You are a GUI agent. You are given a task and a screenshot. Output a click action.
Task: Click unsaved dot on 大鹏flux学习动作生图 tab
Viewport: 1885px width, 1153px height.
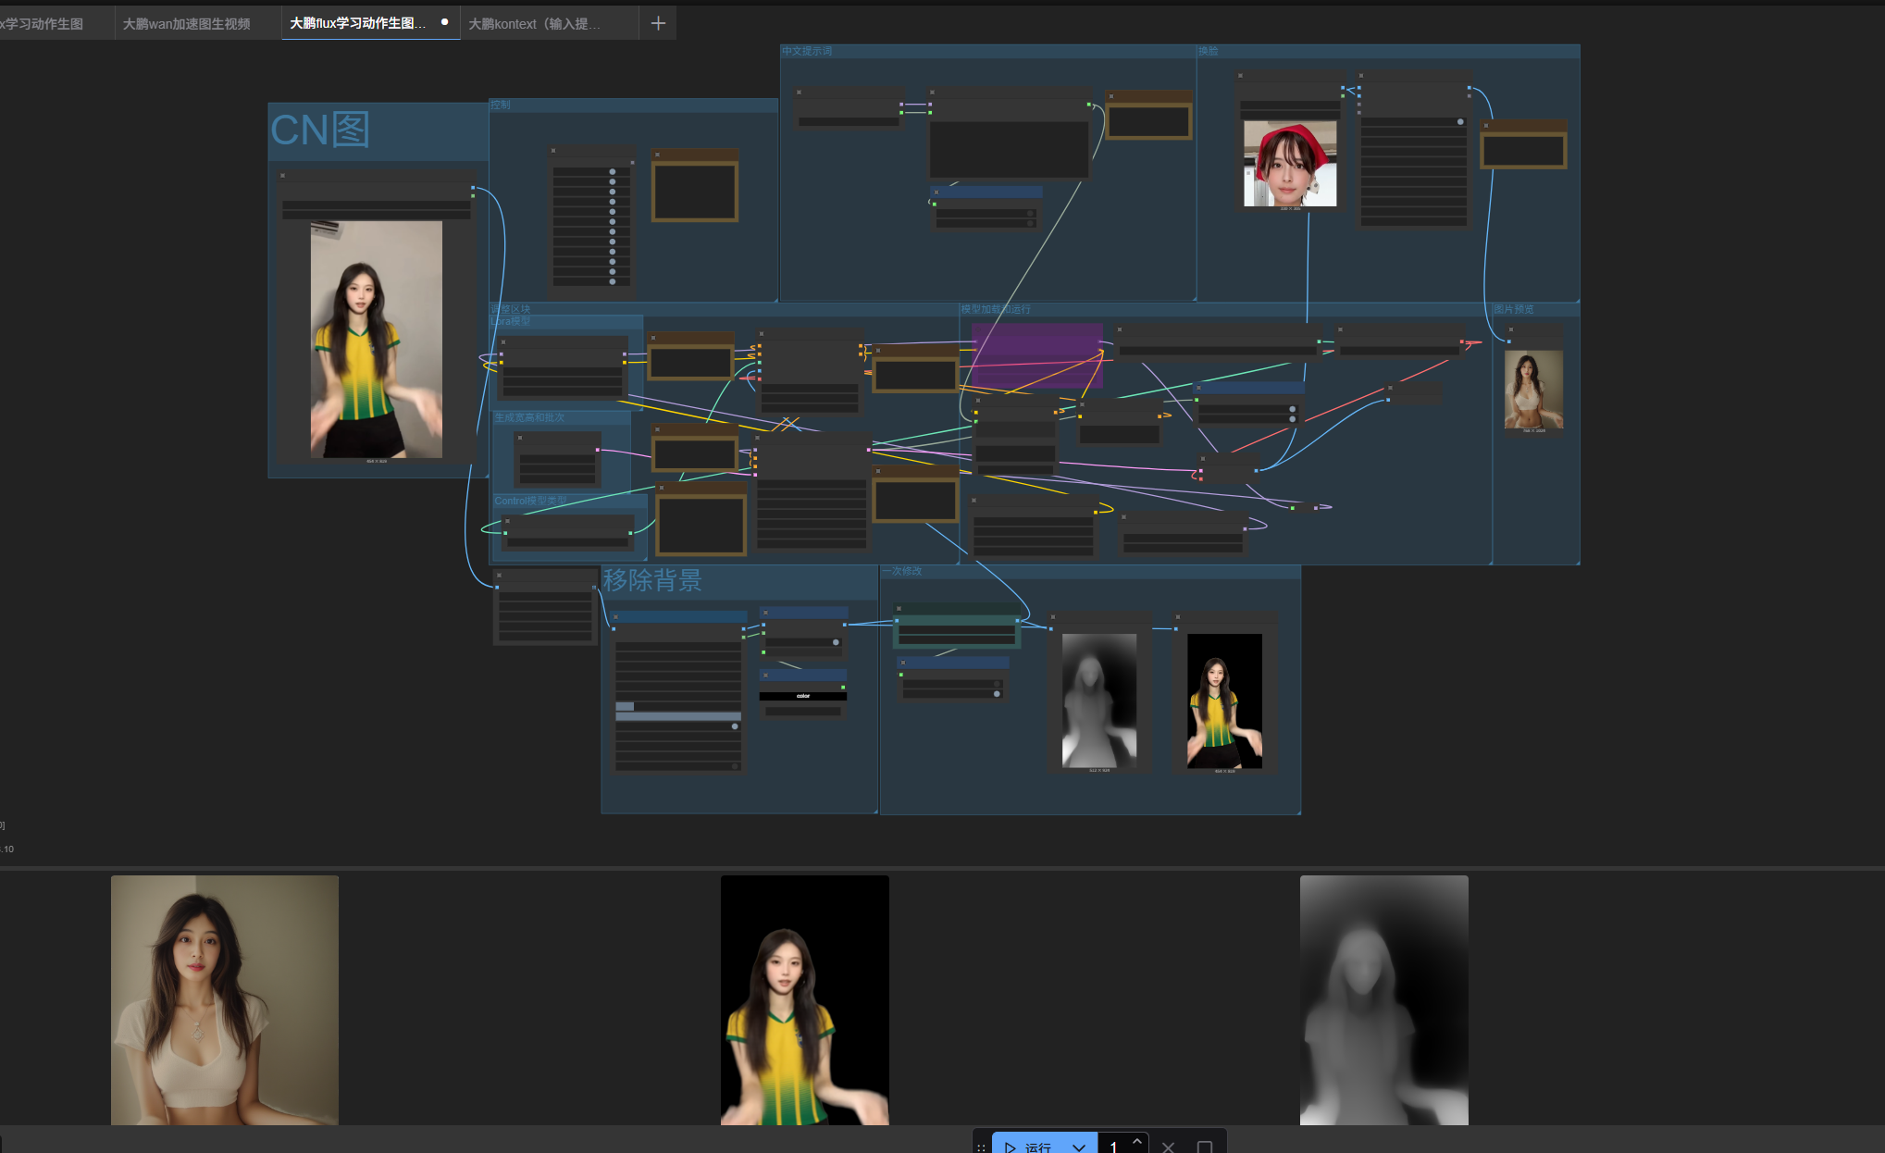pos(445,22)
